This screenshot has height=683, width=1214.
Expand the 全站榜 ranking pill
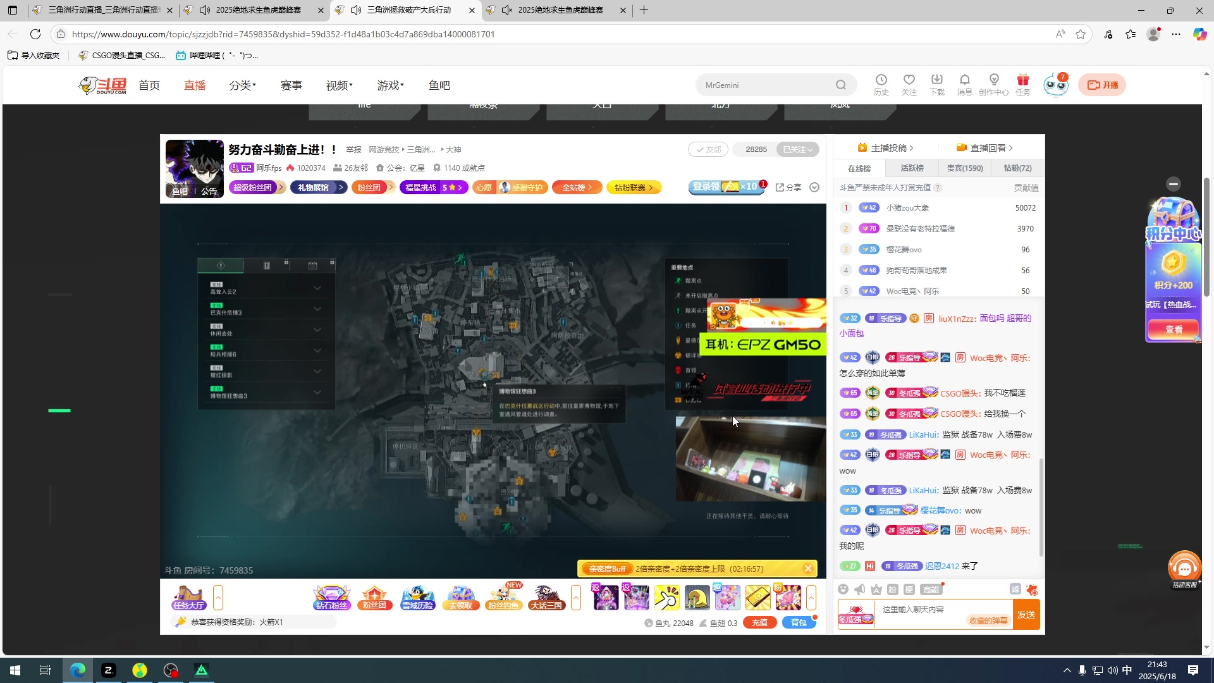point(577,187)
